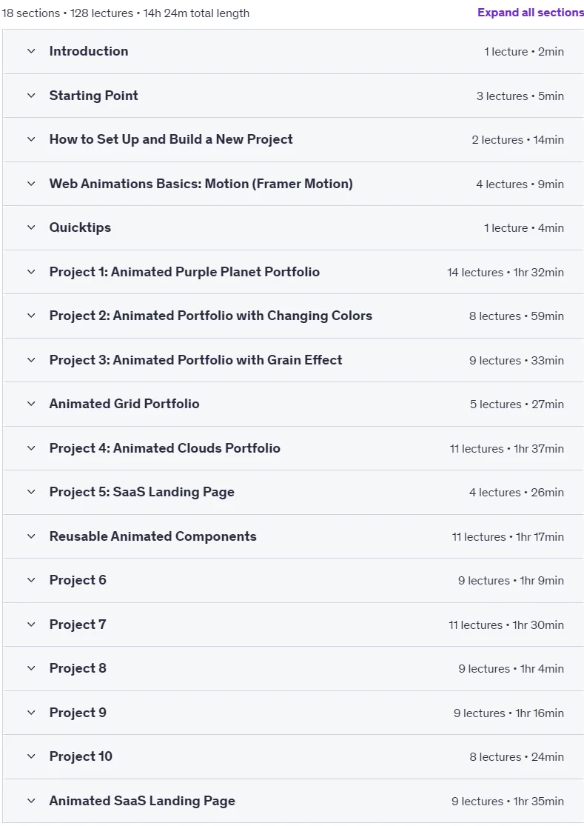The width and height of the screenshot is (584, 826).
Task: Click the Animated Grid Portfolio chevron
Action: click(32, 404)
